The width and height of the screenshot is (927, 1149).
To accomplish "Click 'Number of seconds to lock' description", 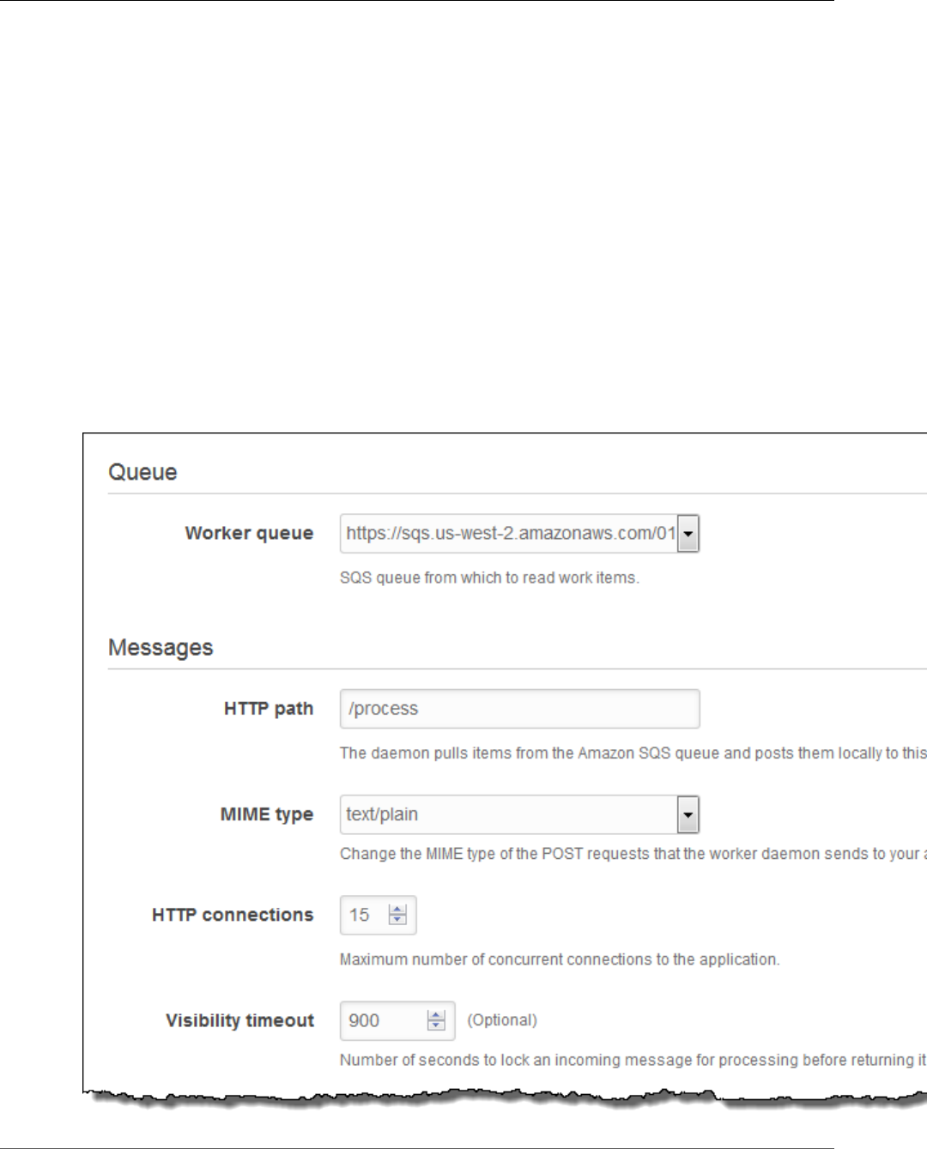I will [x=633, y=1060].
